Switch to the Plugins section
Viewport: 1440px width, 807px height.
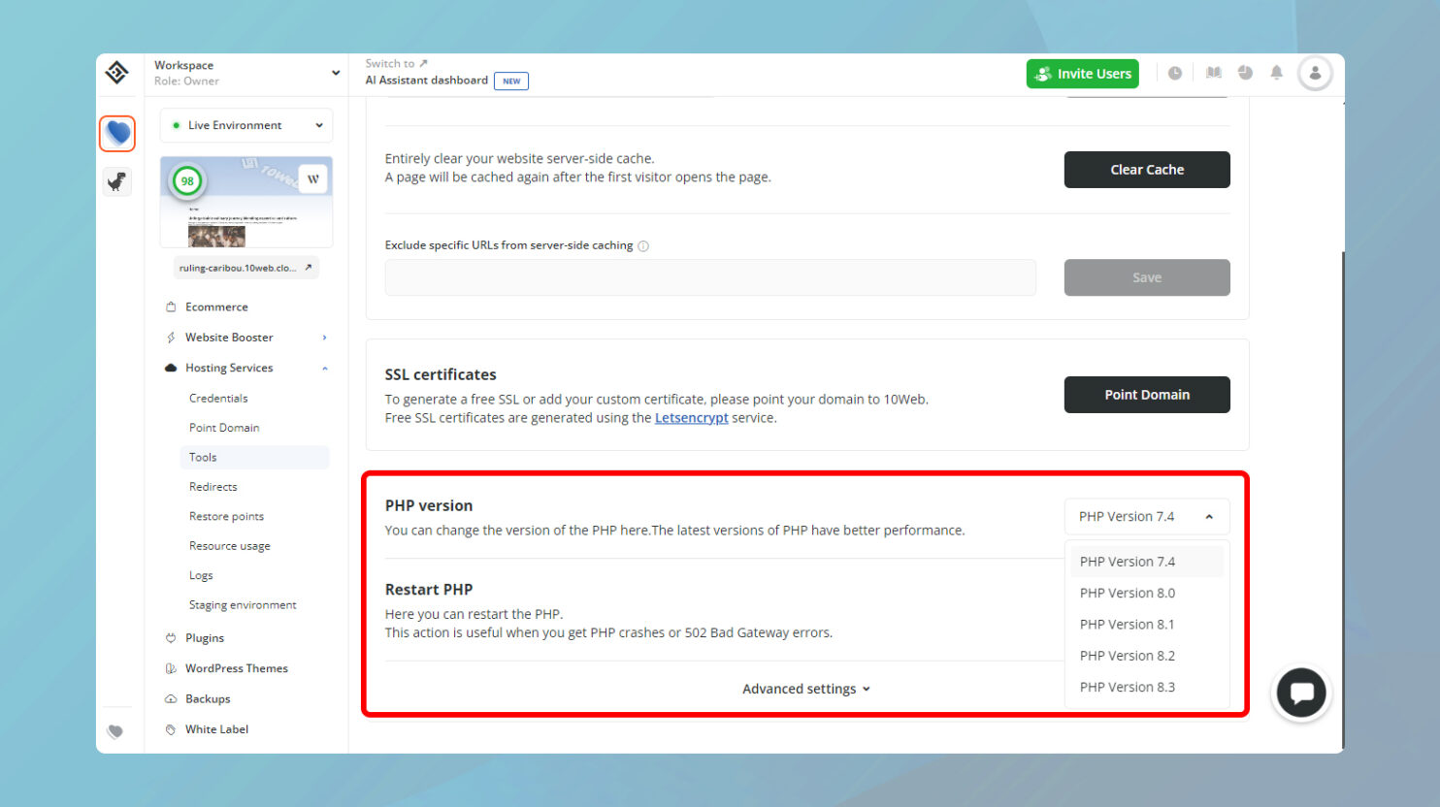coord(203,637)
